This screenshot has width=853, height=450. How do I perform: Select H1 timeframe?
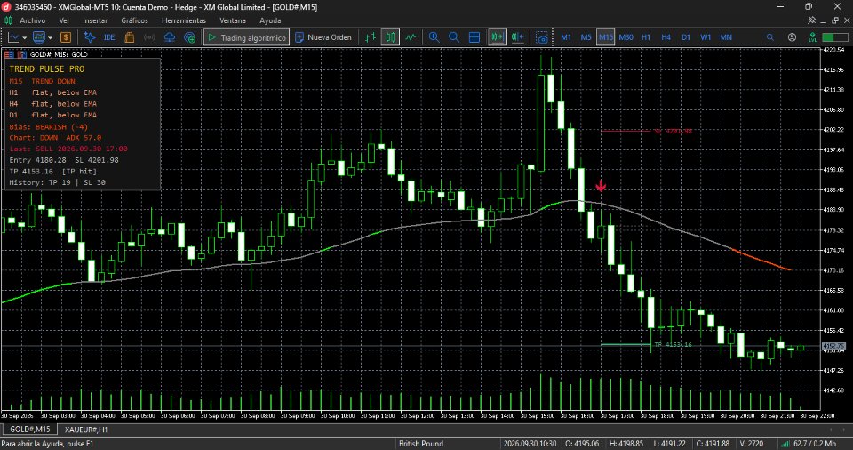(646, 37)
